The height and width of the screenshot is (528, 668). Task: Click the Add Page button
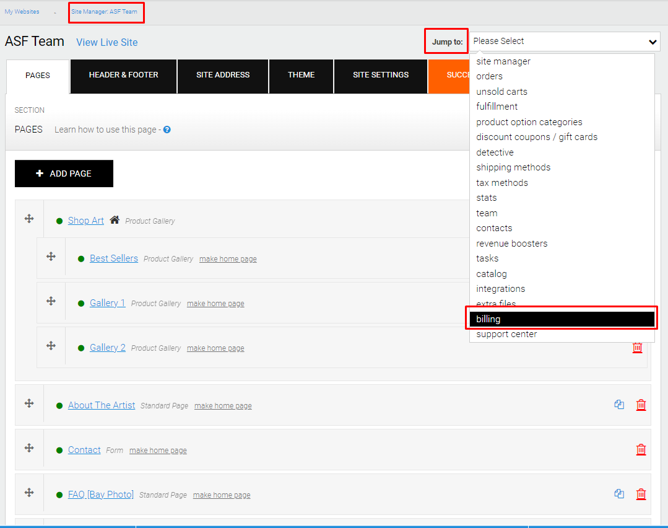click(x=64, y=174)
